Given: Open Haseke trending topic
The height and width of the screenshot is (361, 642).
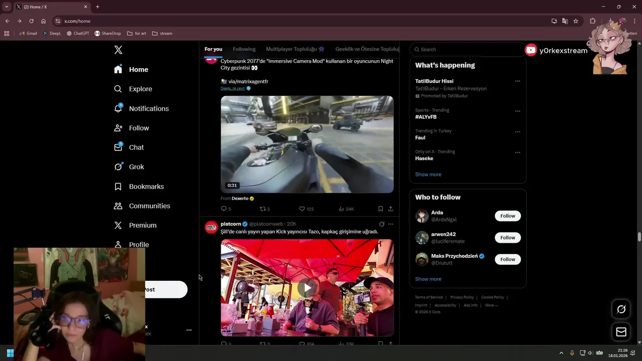Looking at the screenshot, I should coord(424,158).
